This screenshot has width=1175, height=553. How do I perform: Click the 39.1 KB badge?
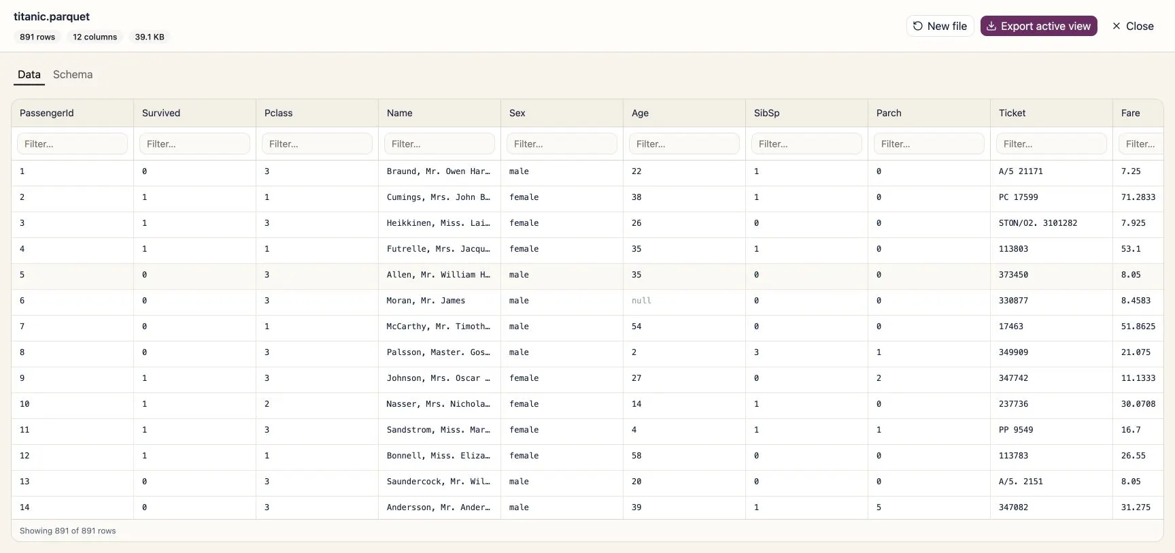point(150,37)
